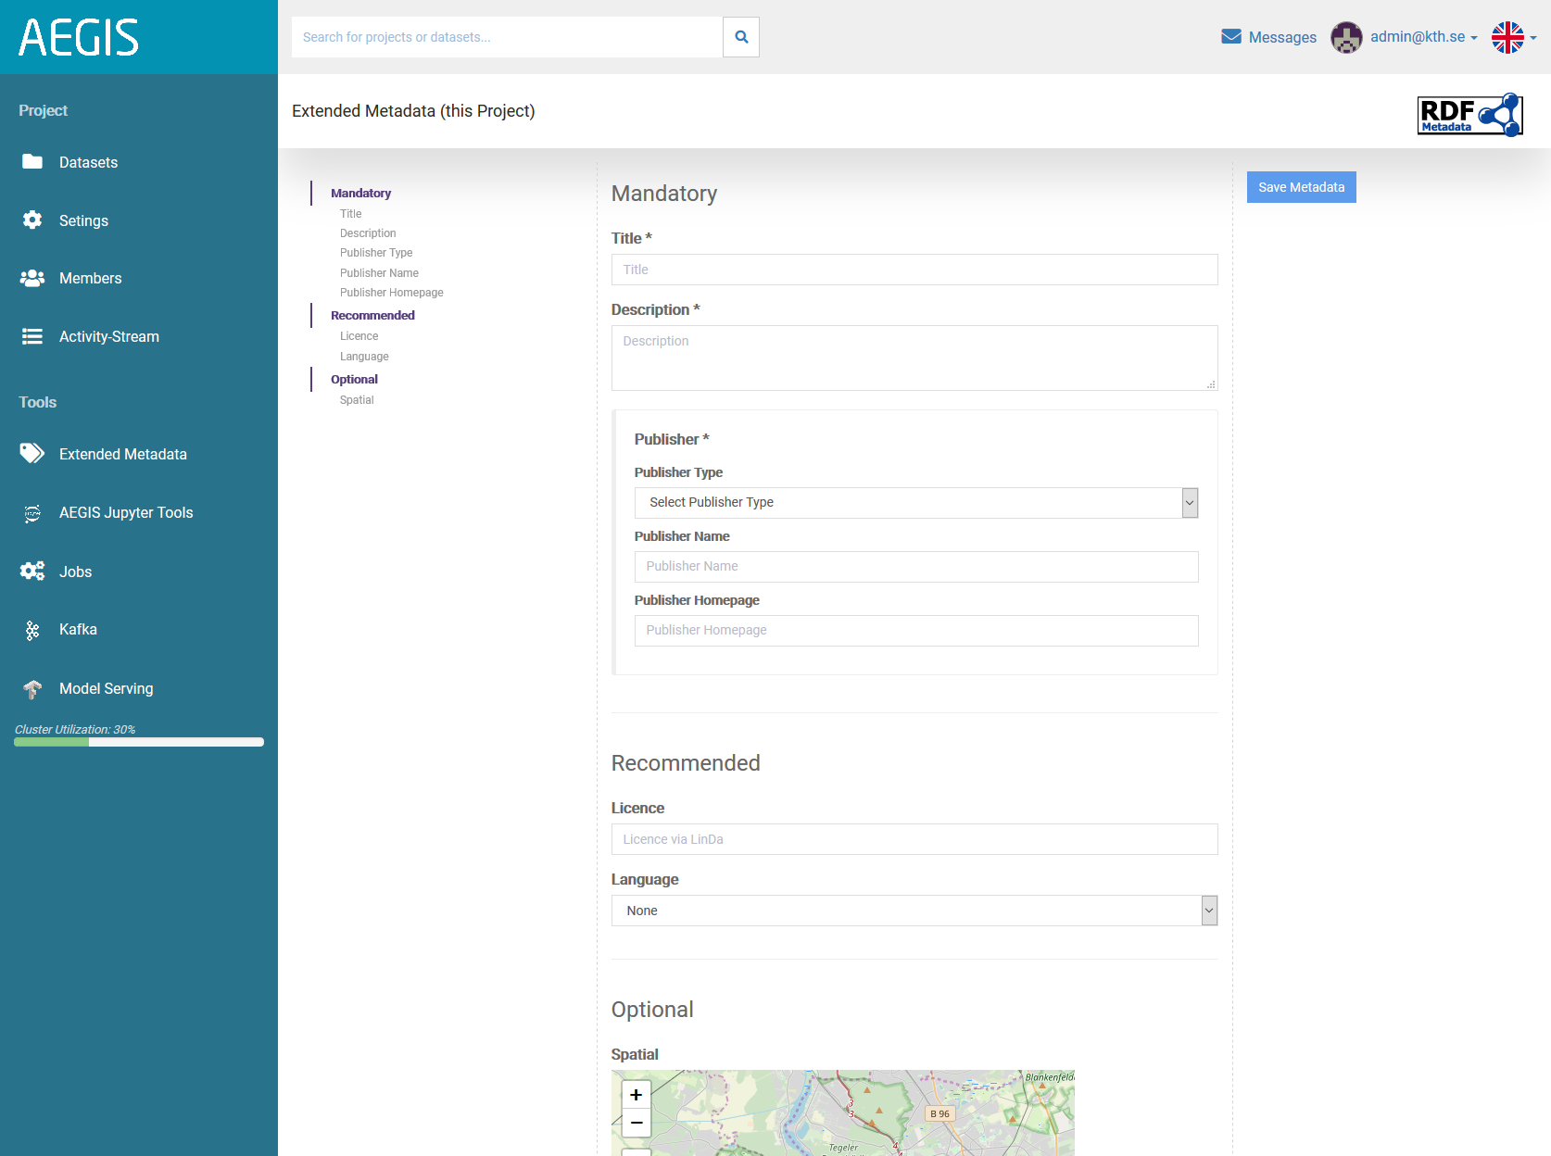
Task: Click the Publisher Homepage field
Action: pyautogui.click(x=915, y=631)
